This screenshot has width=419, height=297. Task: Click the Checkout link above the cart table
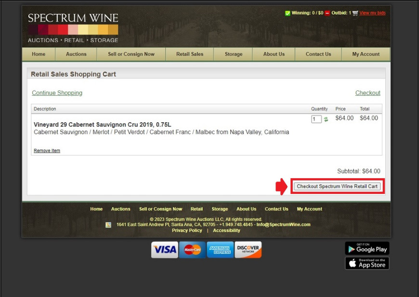(x=367, y=93)
